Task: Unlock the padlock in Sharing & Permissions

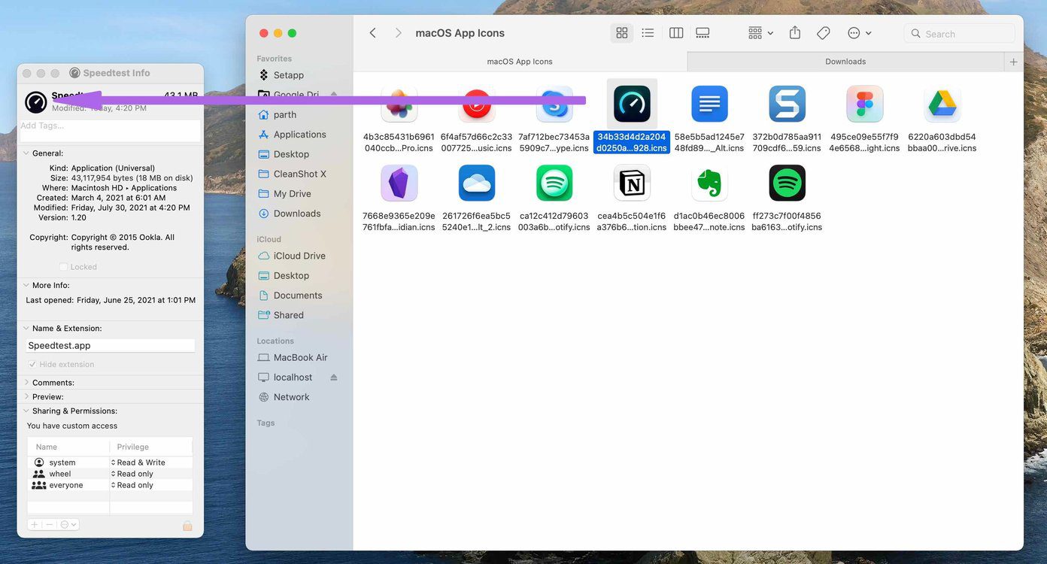Action: (187, 526)
